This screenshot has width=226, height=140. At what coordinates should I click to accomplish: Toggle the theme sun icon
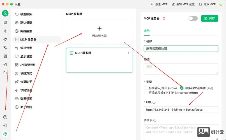(5, 125)
